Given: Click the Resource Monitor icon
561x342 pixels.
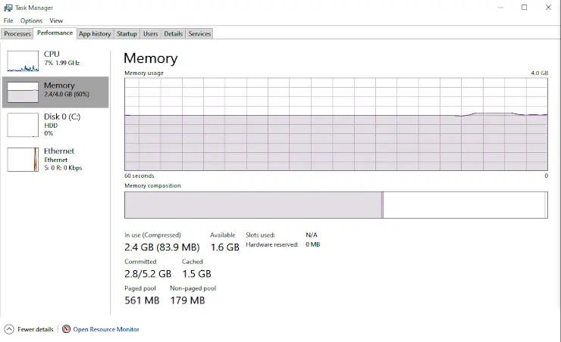Looking at the screenshot, I should point(67,329).
